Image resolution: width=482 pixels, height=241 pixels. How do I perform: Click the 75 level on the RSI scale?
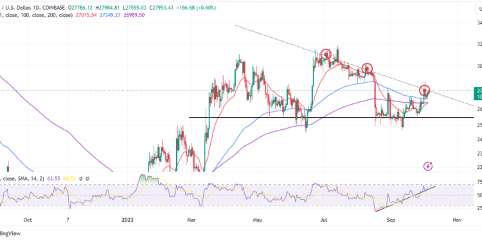[479, 182]
